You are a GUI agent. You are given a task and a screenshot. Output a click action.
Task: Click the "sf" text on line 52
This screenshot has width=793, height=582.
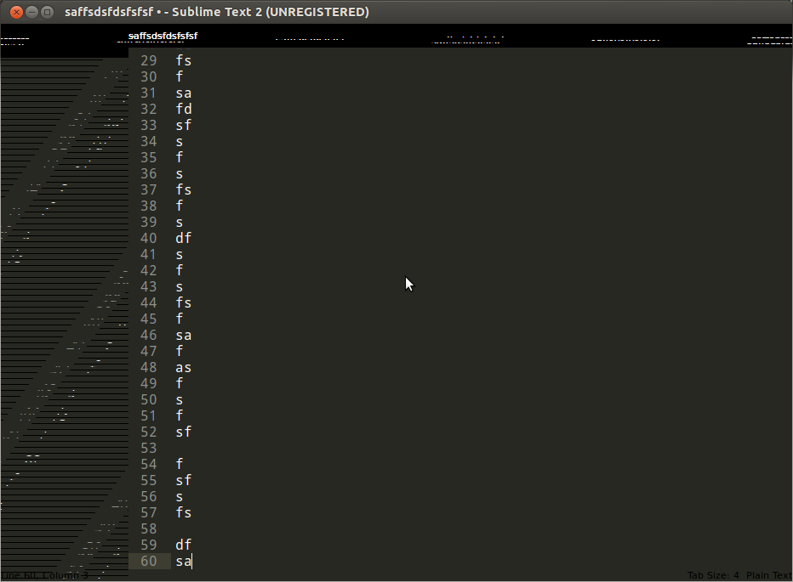point(183,432)
